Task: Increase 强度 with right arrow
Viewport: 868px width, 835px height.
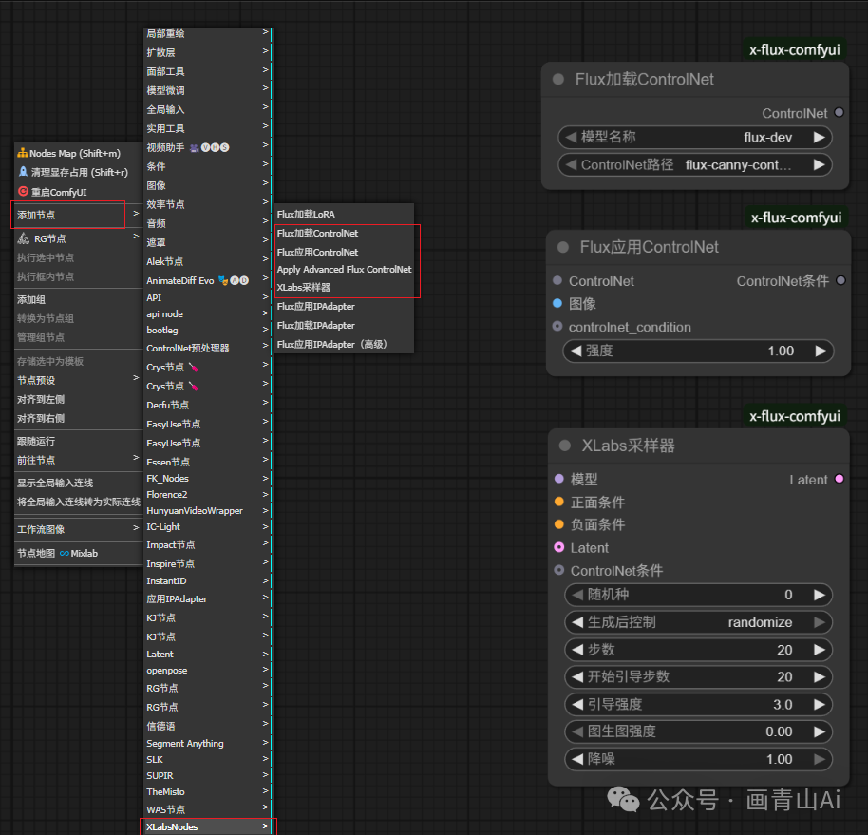Action: 821,351
